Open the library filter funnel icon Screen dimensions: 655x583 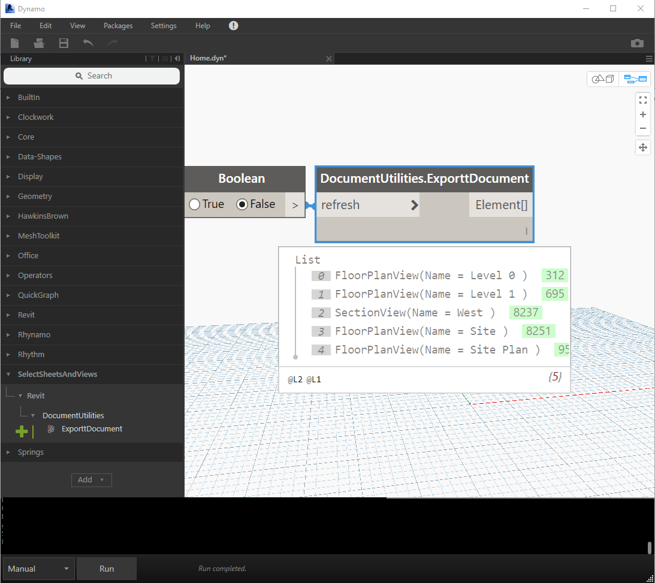152,58
